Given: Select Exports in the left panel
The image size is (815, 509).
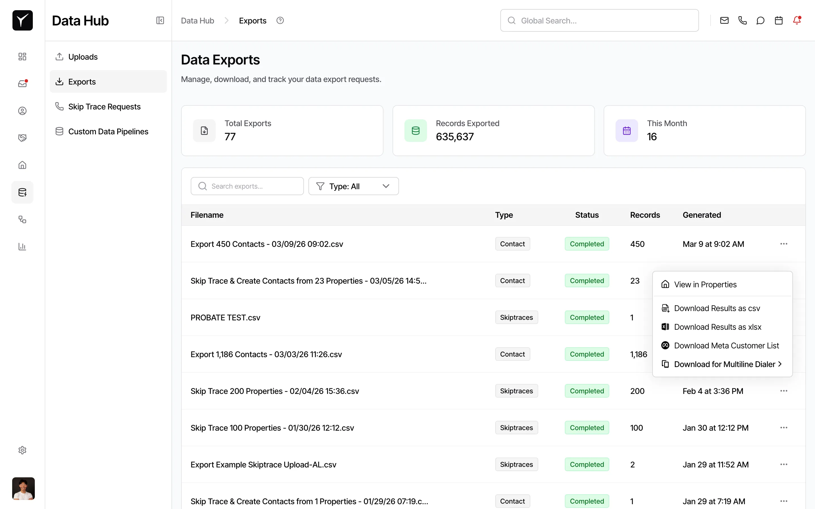Looking at the screenshot, I should pyautogui.click(x=82, y=81).
